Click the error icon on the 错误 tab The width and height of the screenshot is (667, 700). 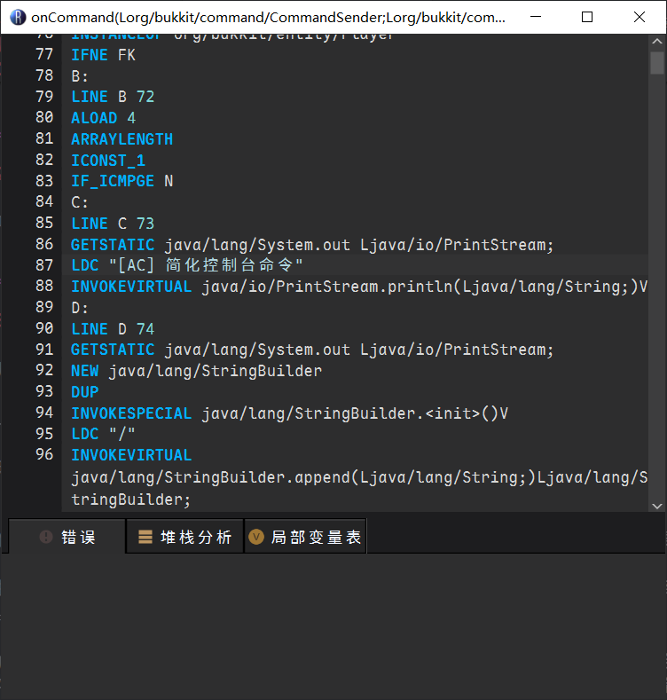pyautogui.click(x=46, y=537)
